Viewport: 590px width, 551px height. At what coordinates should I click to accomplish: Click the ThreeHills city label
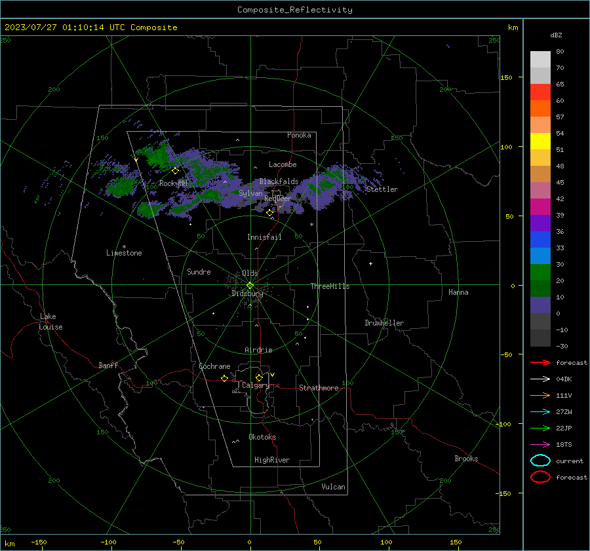pyautogui.click(x=330, y=286)
